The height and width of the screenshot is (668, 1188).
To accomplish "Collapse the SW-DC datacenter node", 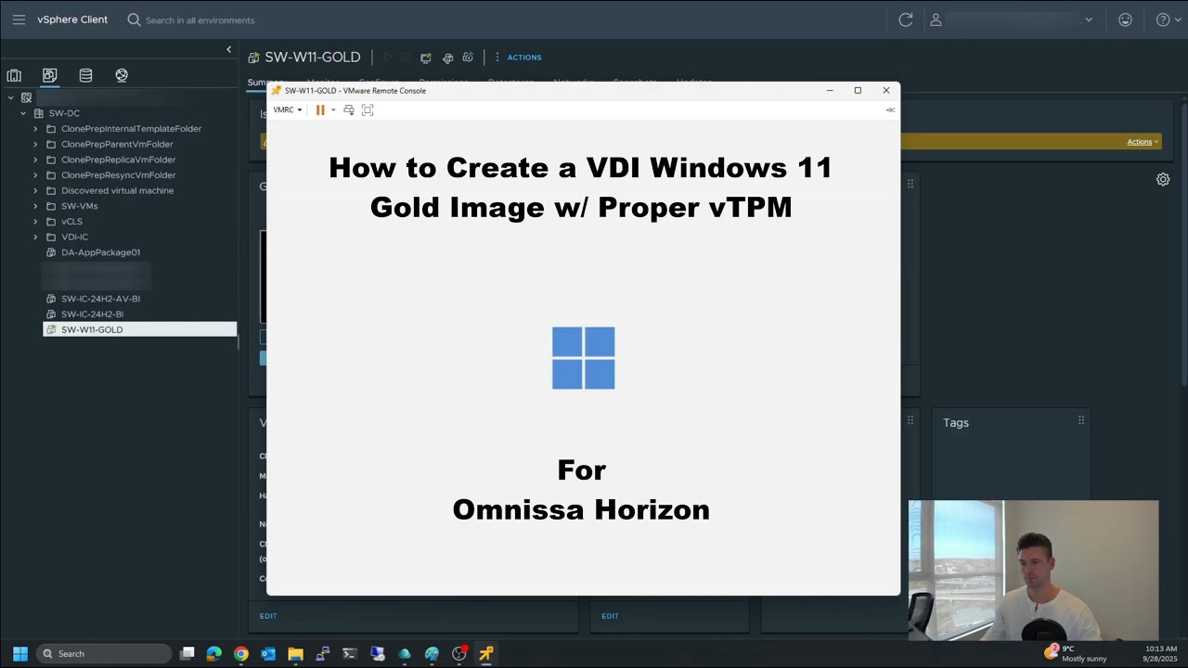I will coord(23,113).
